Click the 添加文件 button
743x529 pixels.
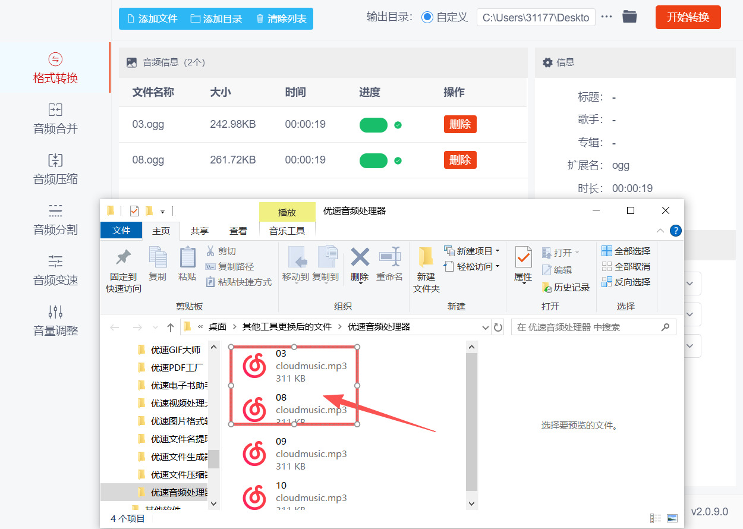152,18
